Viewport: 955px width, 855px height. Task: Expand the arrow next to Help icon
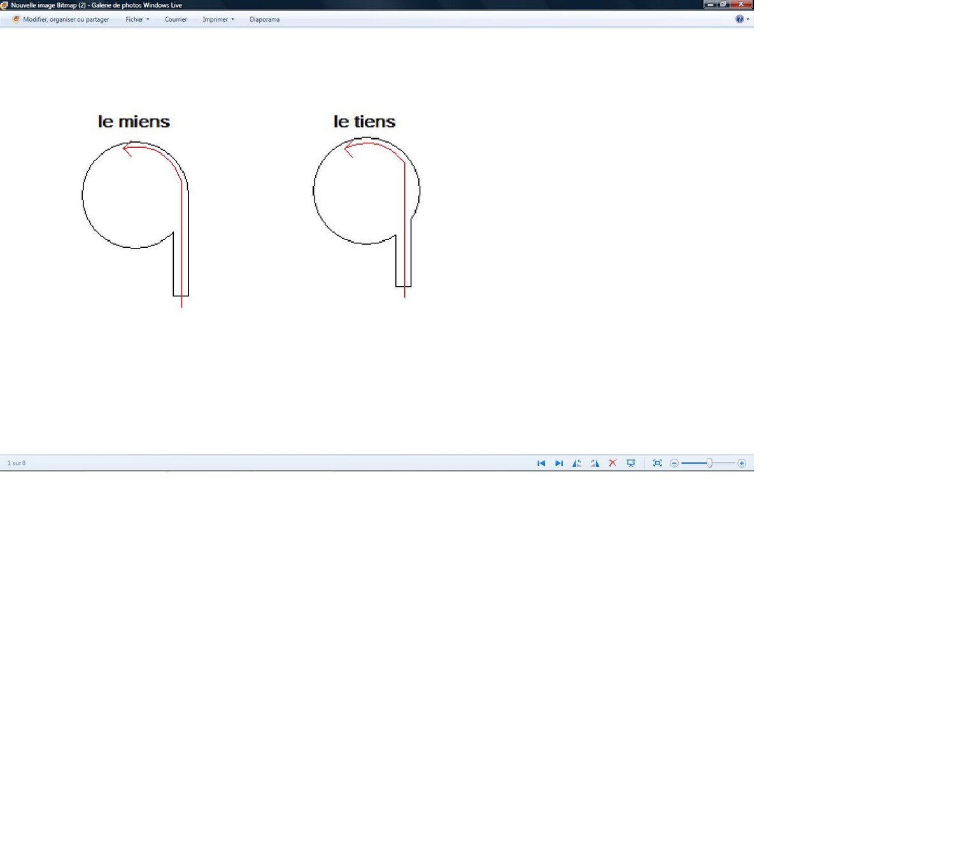coord(747,19)
